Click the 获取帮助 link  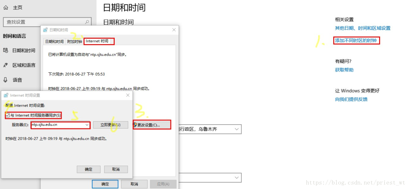pyautogui.click(x=344, y=70)
